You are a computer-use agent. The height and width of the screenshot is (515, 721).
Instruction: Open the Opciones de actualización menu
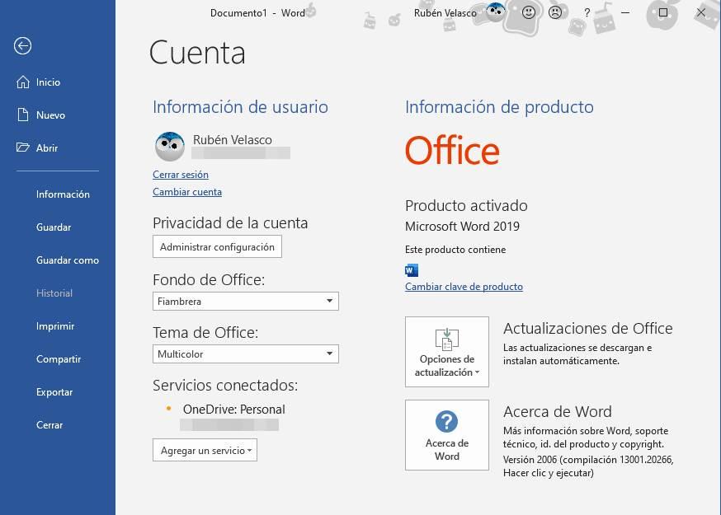[x=447, y=352]
